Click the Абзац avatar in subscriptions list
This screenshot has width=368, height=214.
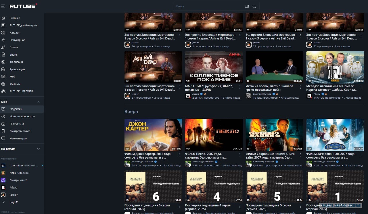coord(3,187)
